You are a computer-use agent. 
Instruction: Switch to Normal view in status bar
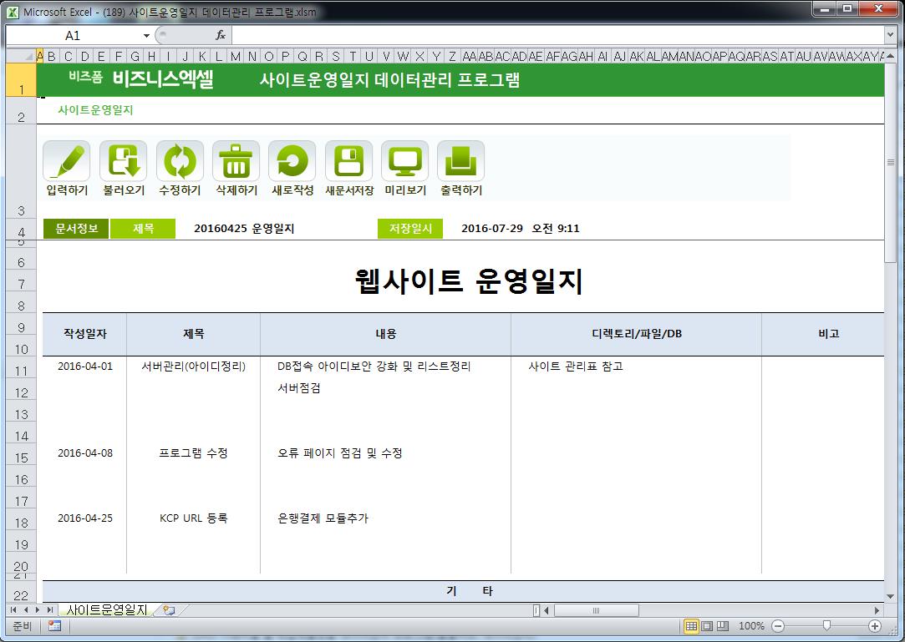point(692,626)
